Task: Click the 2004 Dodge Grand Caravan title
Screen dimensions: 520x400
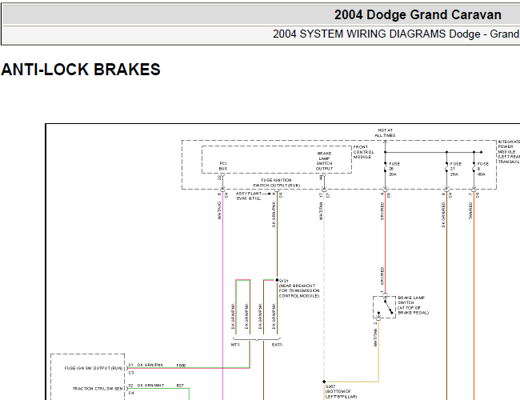Action: tap(418, 15)
